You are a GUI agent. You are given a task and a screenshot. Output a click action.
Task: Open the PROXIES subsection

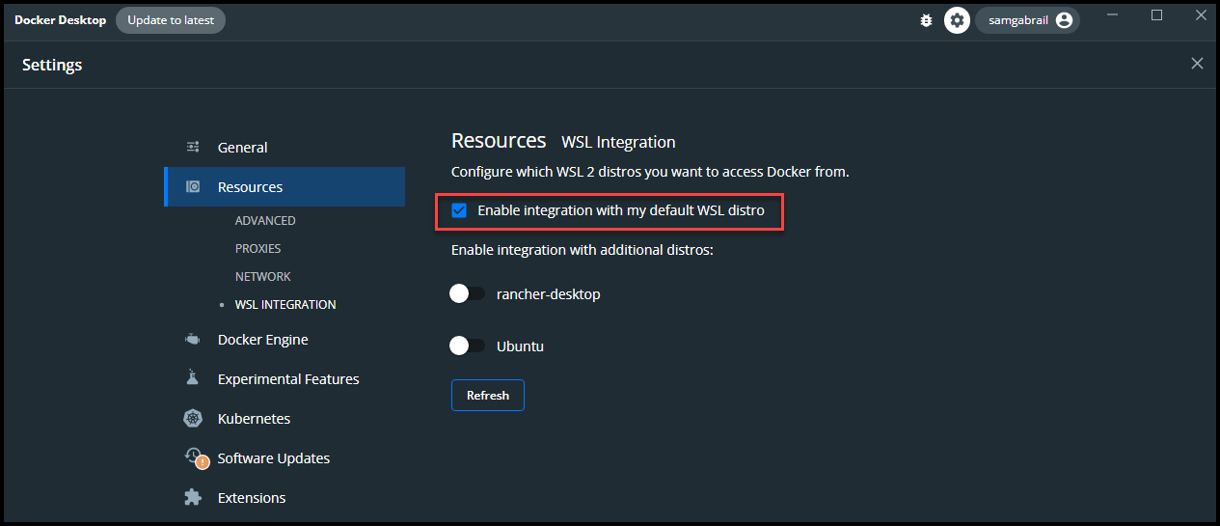pos(258,249)
